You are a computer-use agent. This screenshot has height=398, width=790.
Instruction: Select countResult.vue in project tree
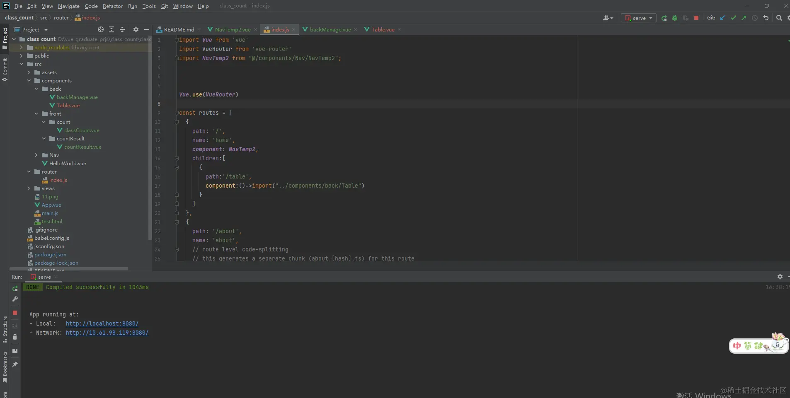click(x=82, y=147)
